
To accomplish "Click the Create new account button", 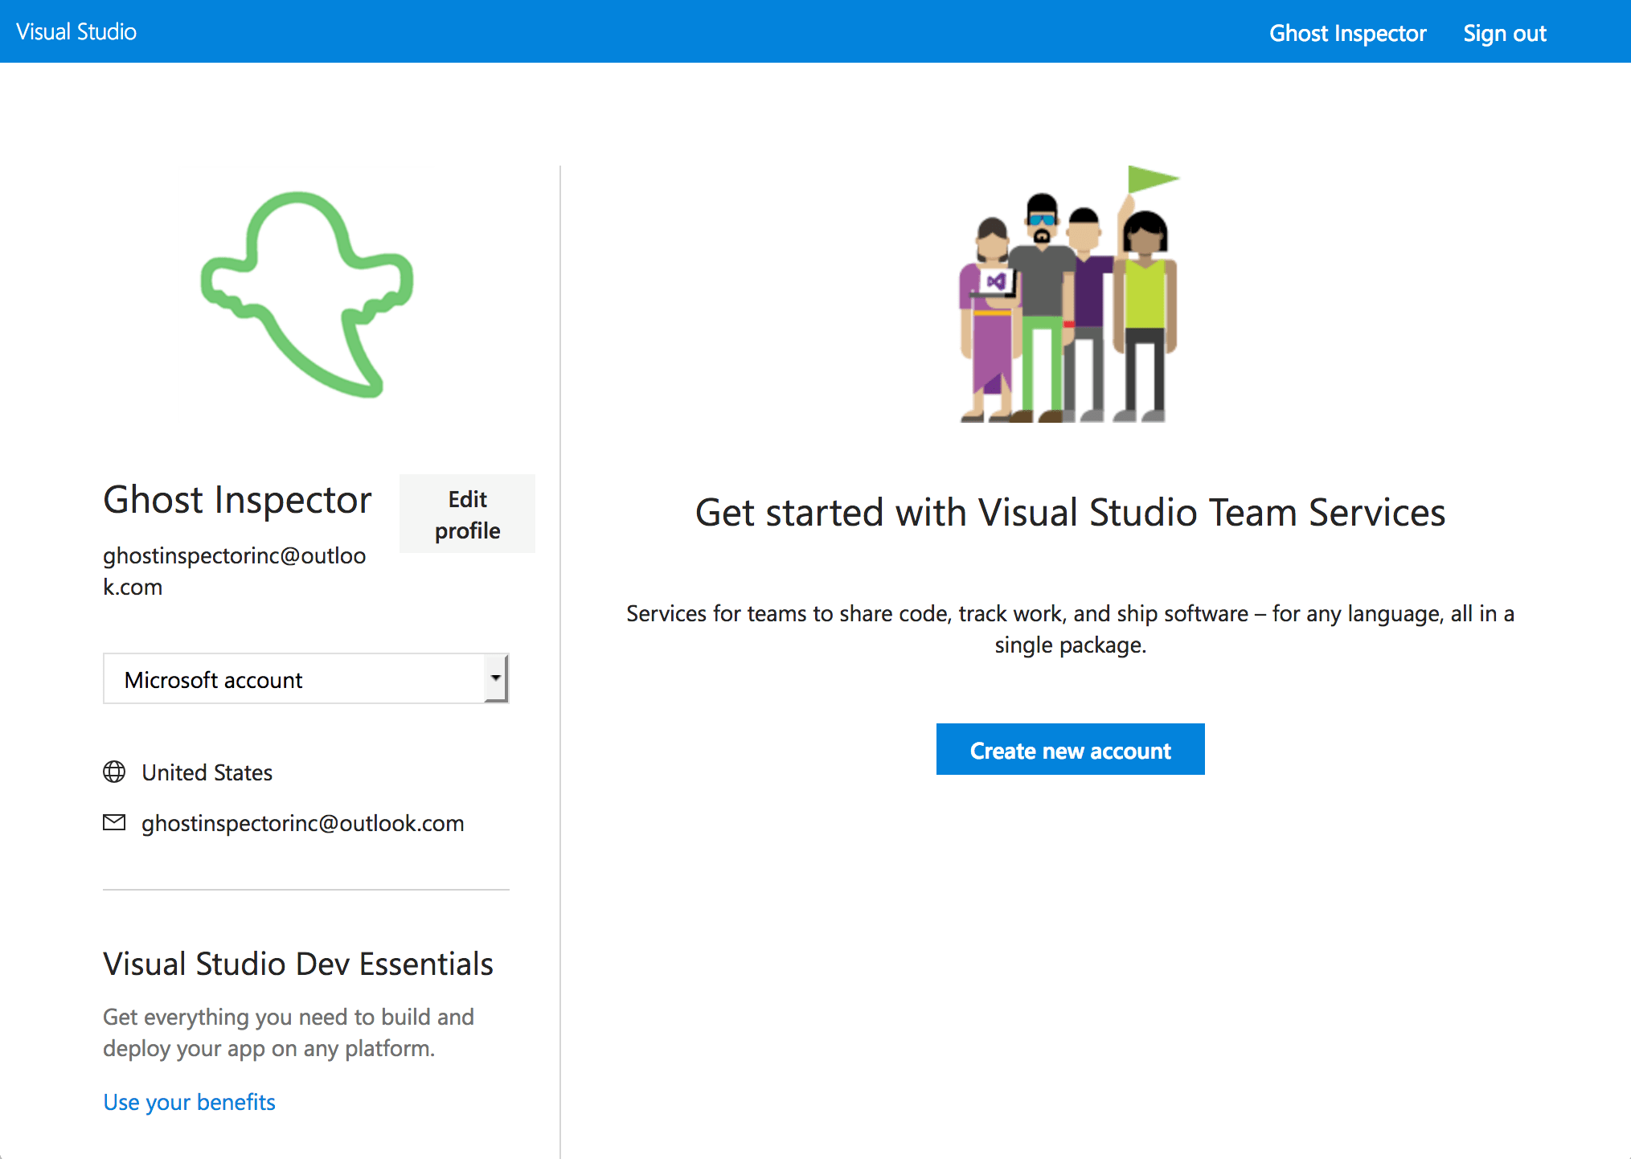I will point(1070,749).
